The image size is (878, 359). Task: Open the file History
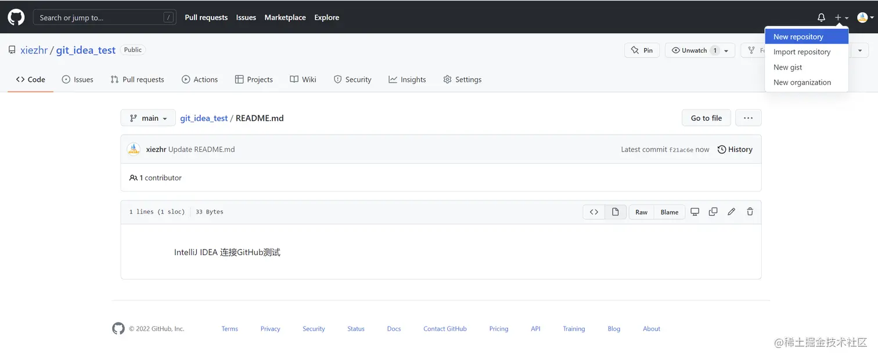(x=735, y=149)
